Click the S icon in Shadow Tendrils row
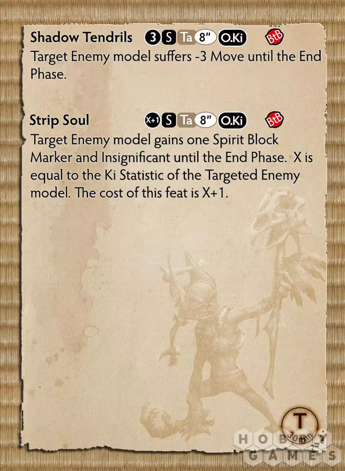The image size is (345, 471). click(169, 38)
